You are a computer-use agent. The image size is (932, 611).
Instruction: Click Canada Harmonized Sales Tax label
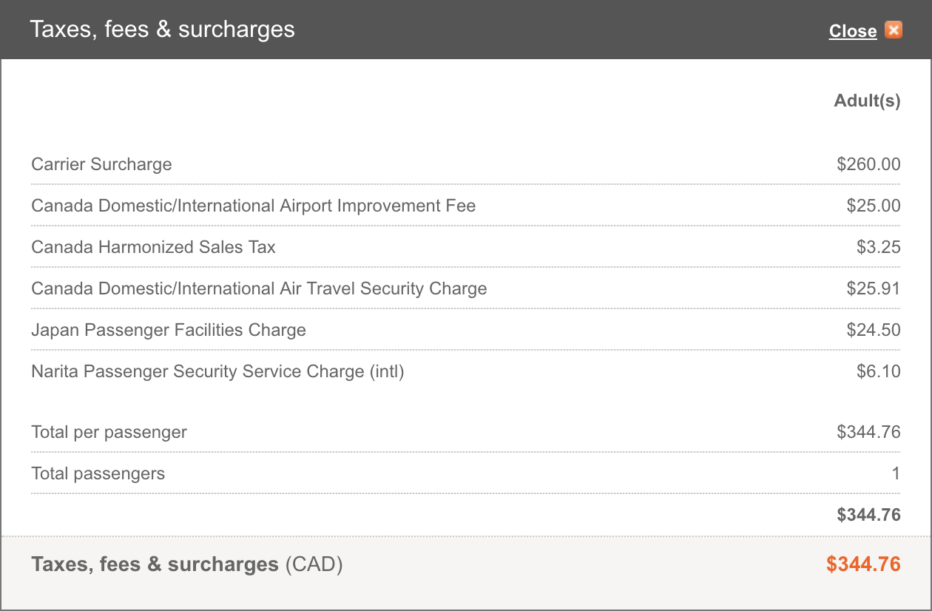tap(153, 247)
